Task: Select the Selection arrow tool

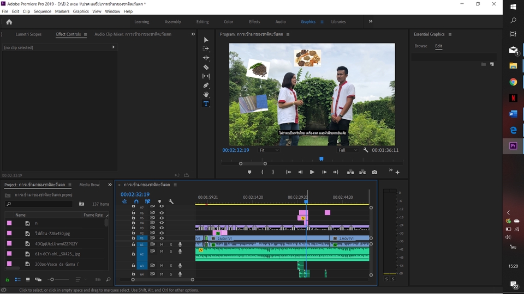Action: (x=206, y=40)
